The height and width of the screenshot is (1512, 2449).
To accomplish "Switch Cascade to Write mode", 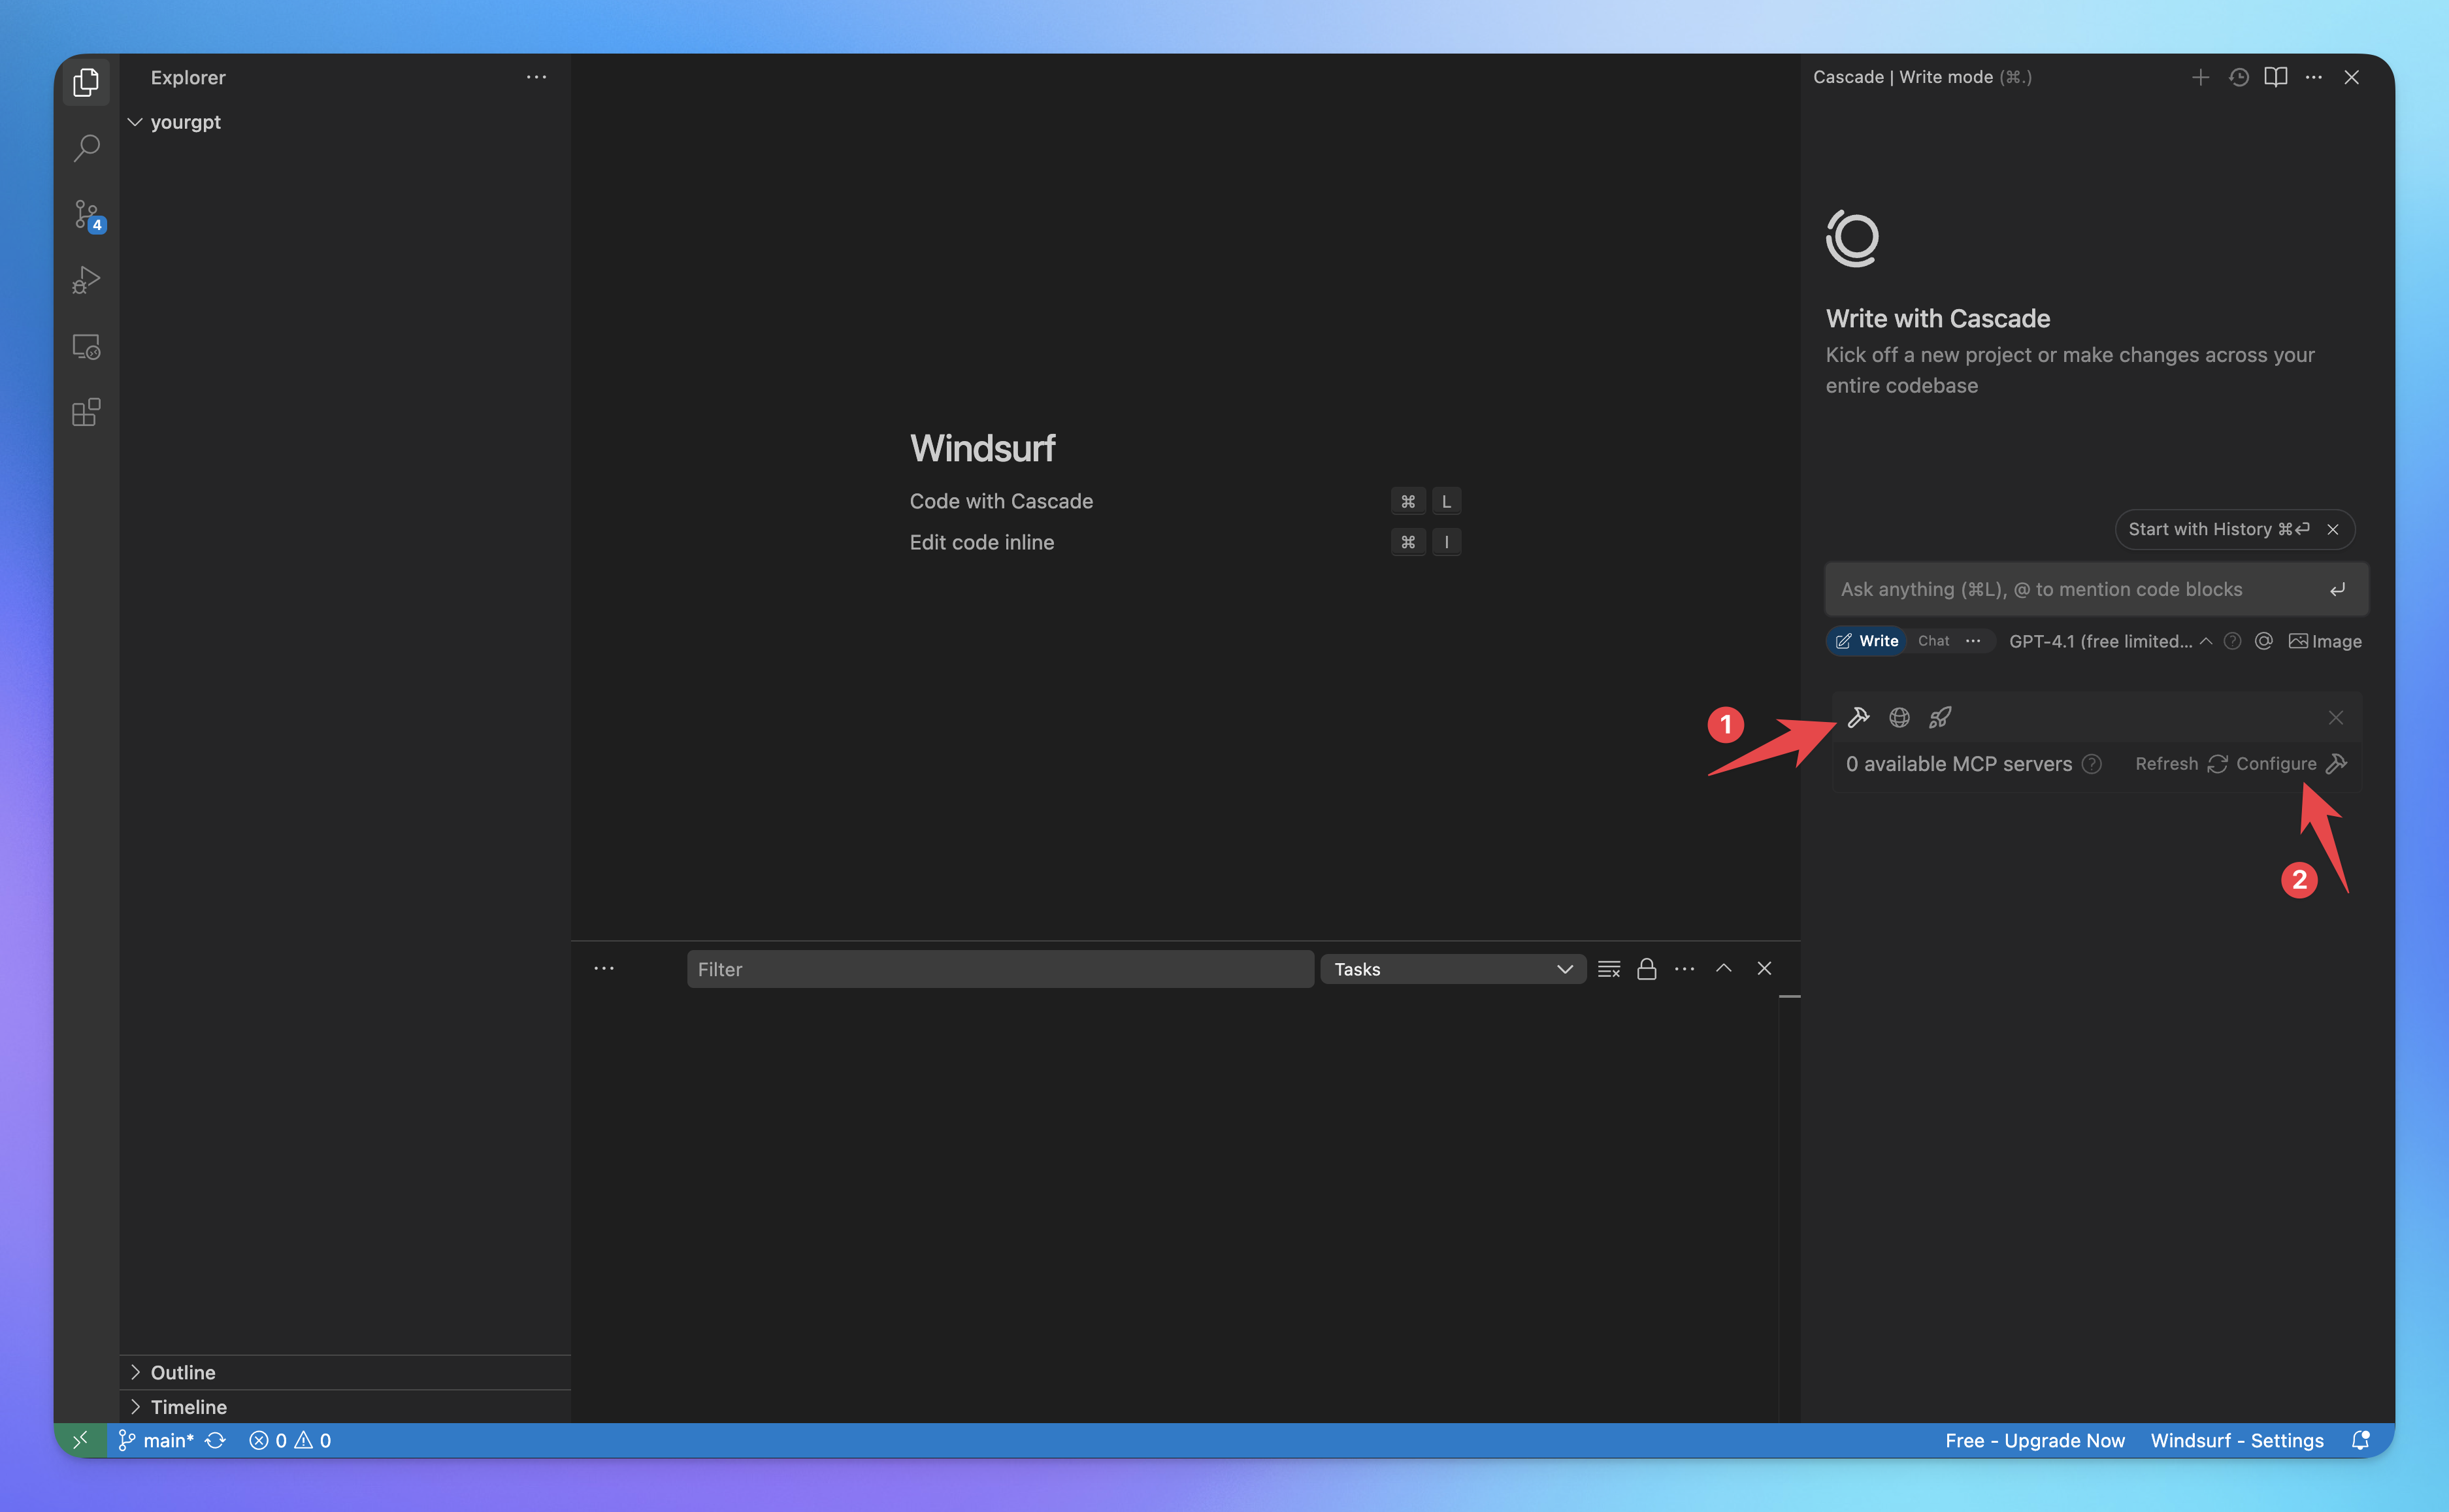I will coord(1867,641).
